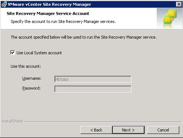Click the account description sentence in the dialog body

[84, 37]
